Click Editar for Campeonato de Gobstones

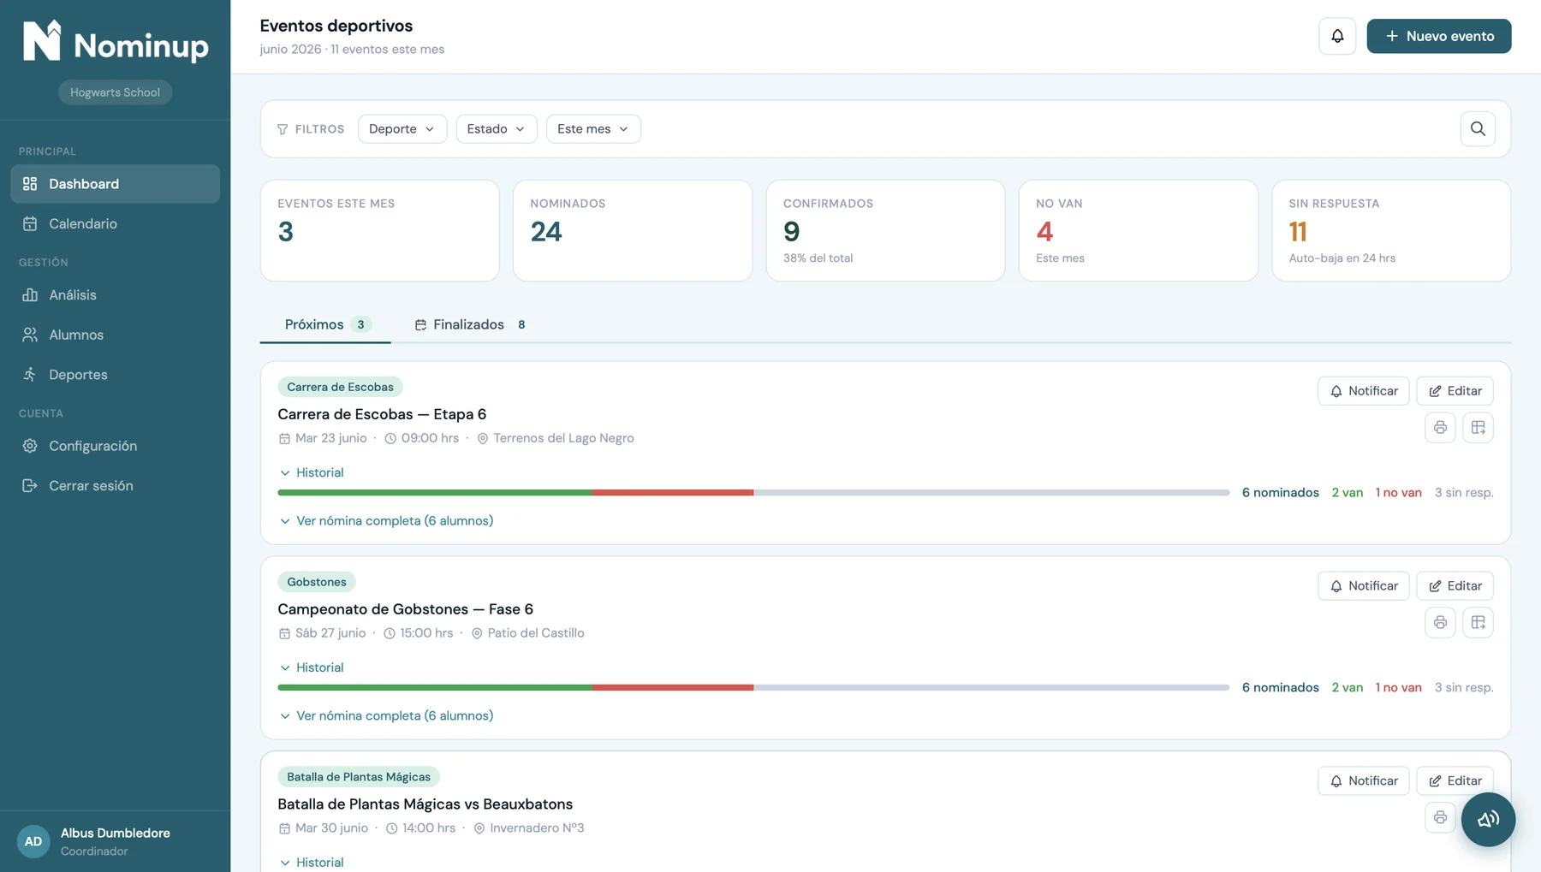tap(1455, 586)
